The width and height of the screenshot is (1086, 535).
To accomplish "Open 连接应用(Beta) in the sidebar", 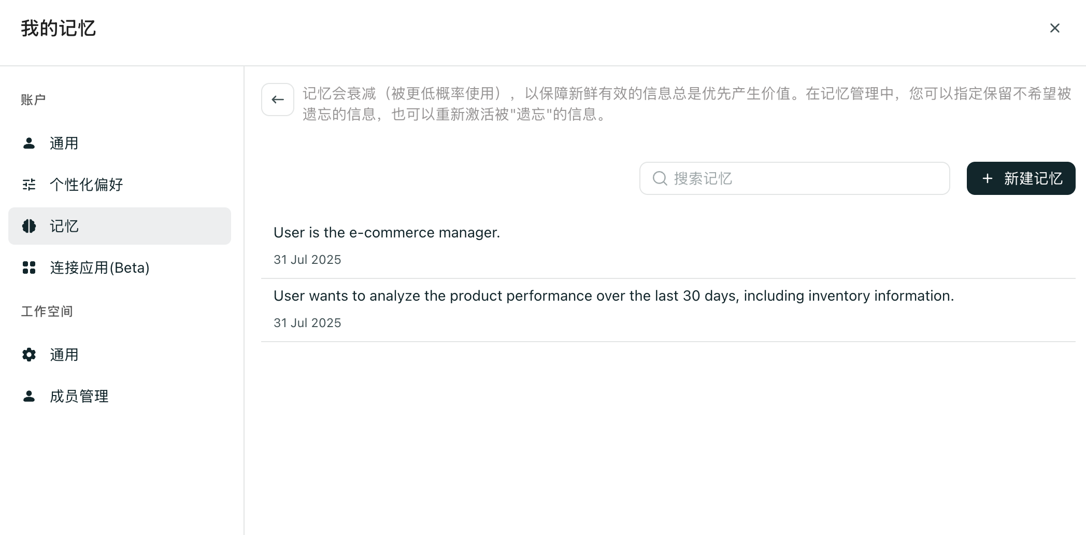I will click(x=99, y=267).
